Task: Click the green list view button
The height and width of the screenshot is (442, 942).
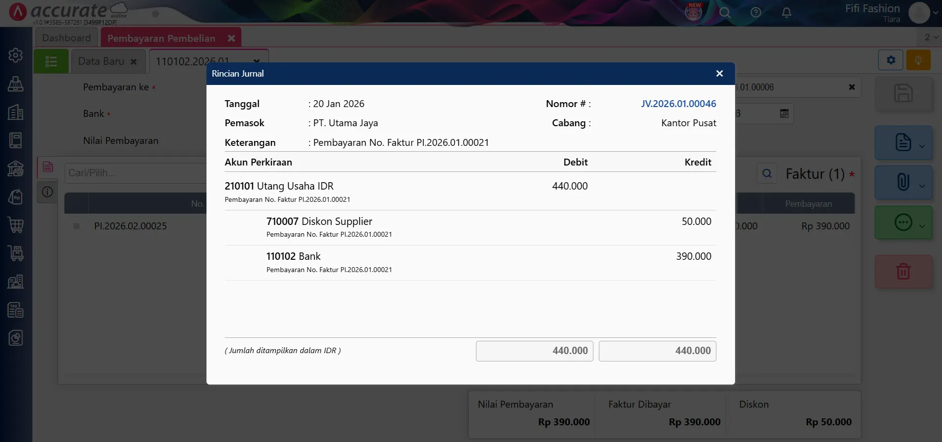Action: coord(51,61)
